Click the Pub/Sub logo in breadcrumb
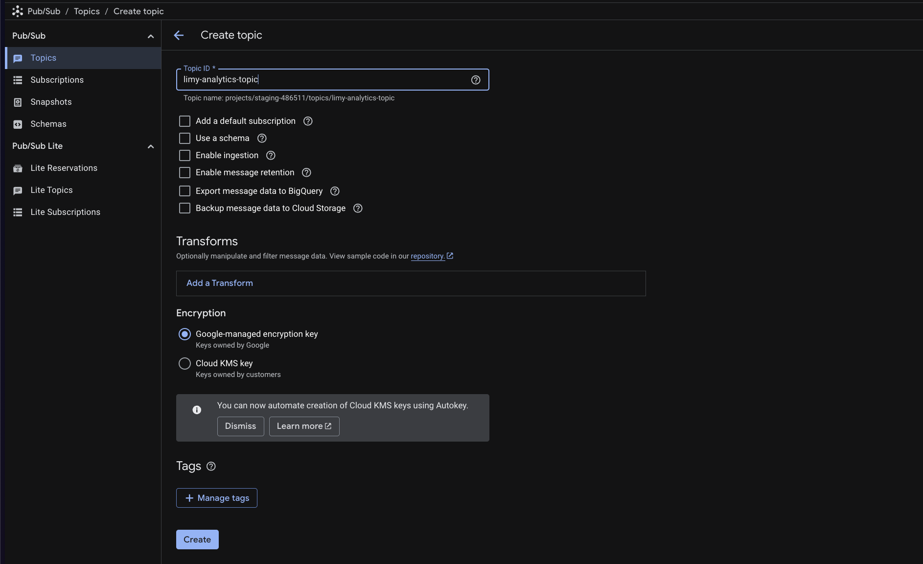This screenshot has width=923, height=564. [x=18, y=11]
